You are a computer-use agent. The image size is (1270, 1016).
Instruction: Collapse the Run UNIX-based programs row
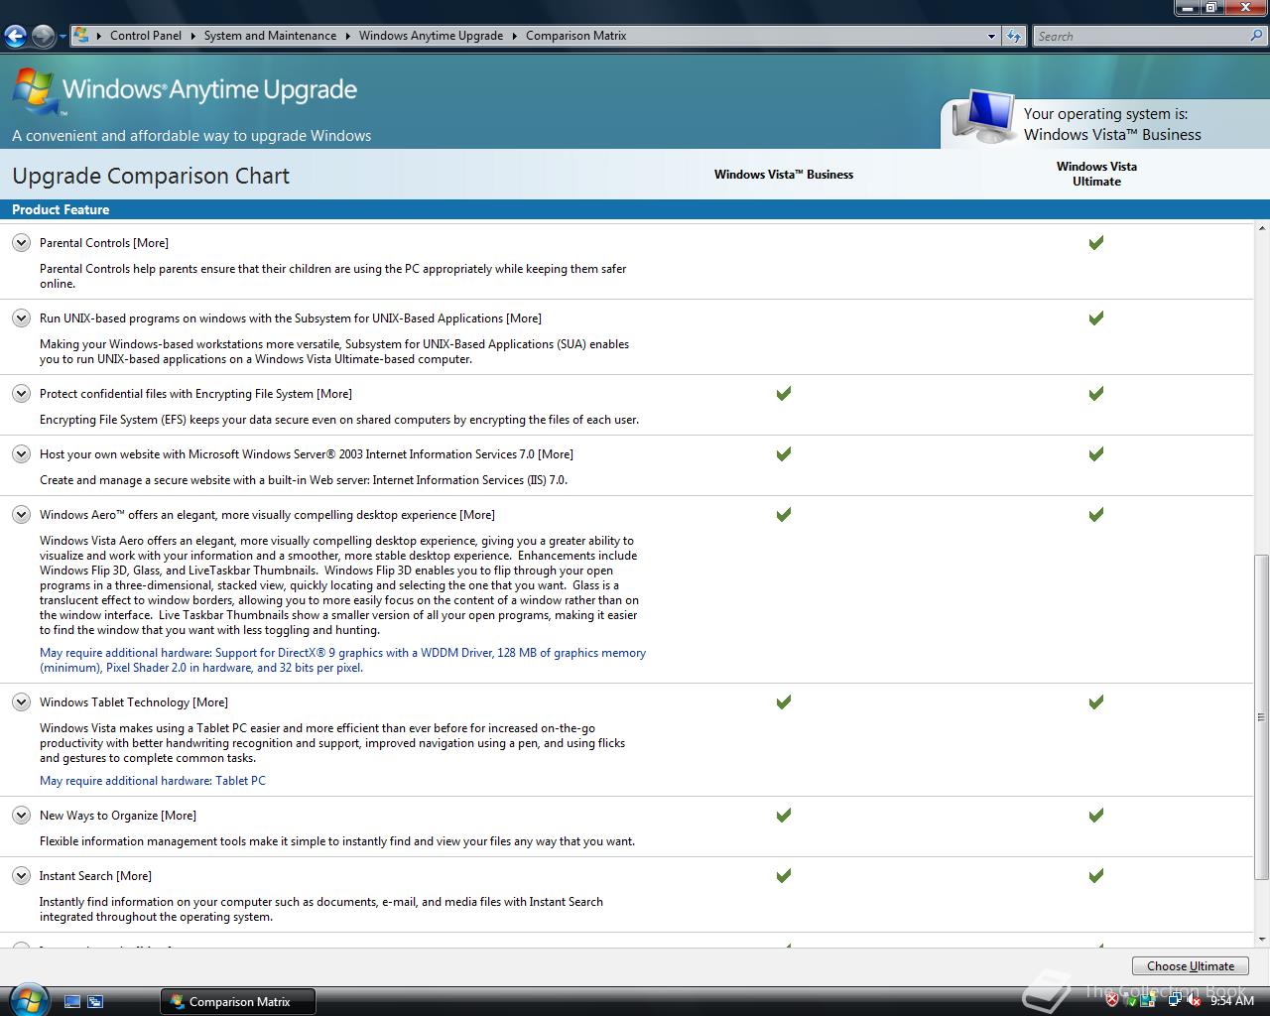click(x=21, y=317)
